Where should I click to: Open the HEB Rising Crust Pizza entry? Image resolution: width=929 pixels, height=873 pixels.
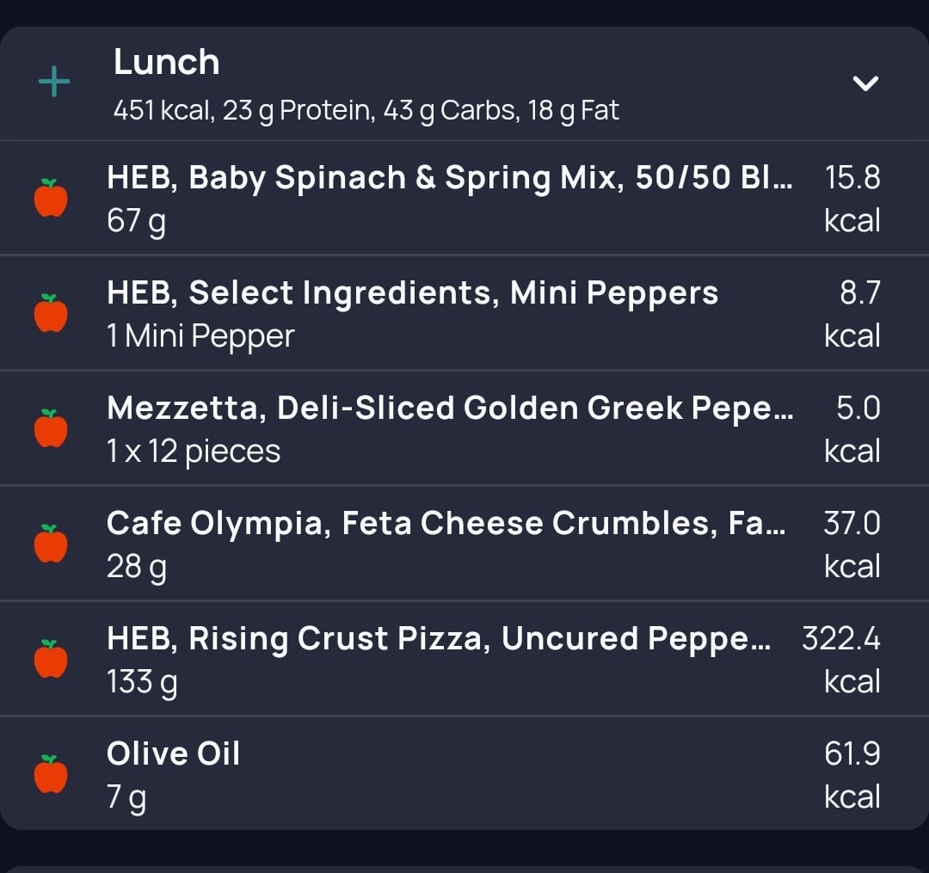[x=464, y=659]
